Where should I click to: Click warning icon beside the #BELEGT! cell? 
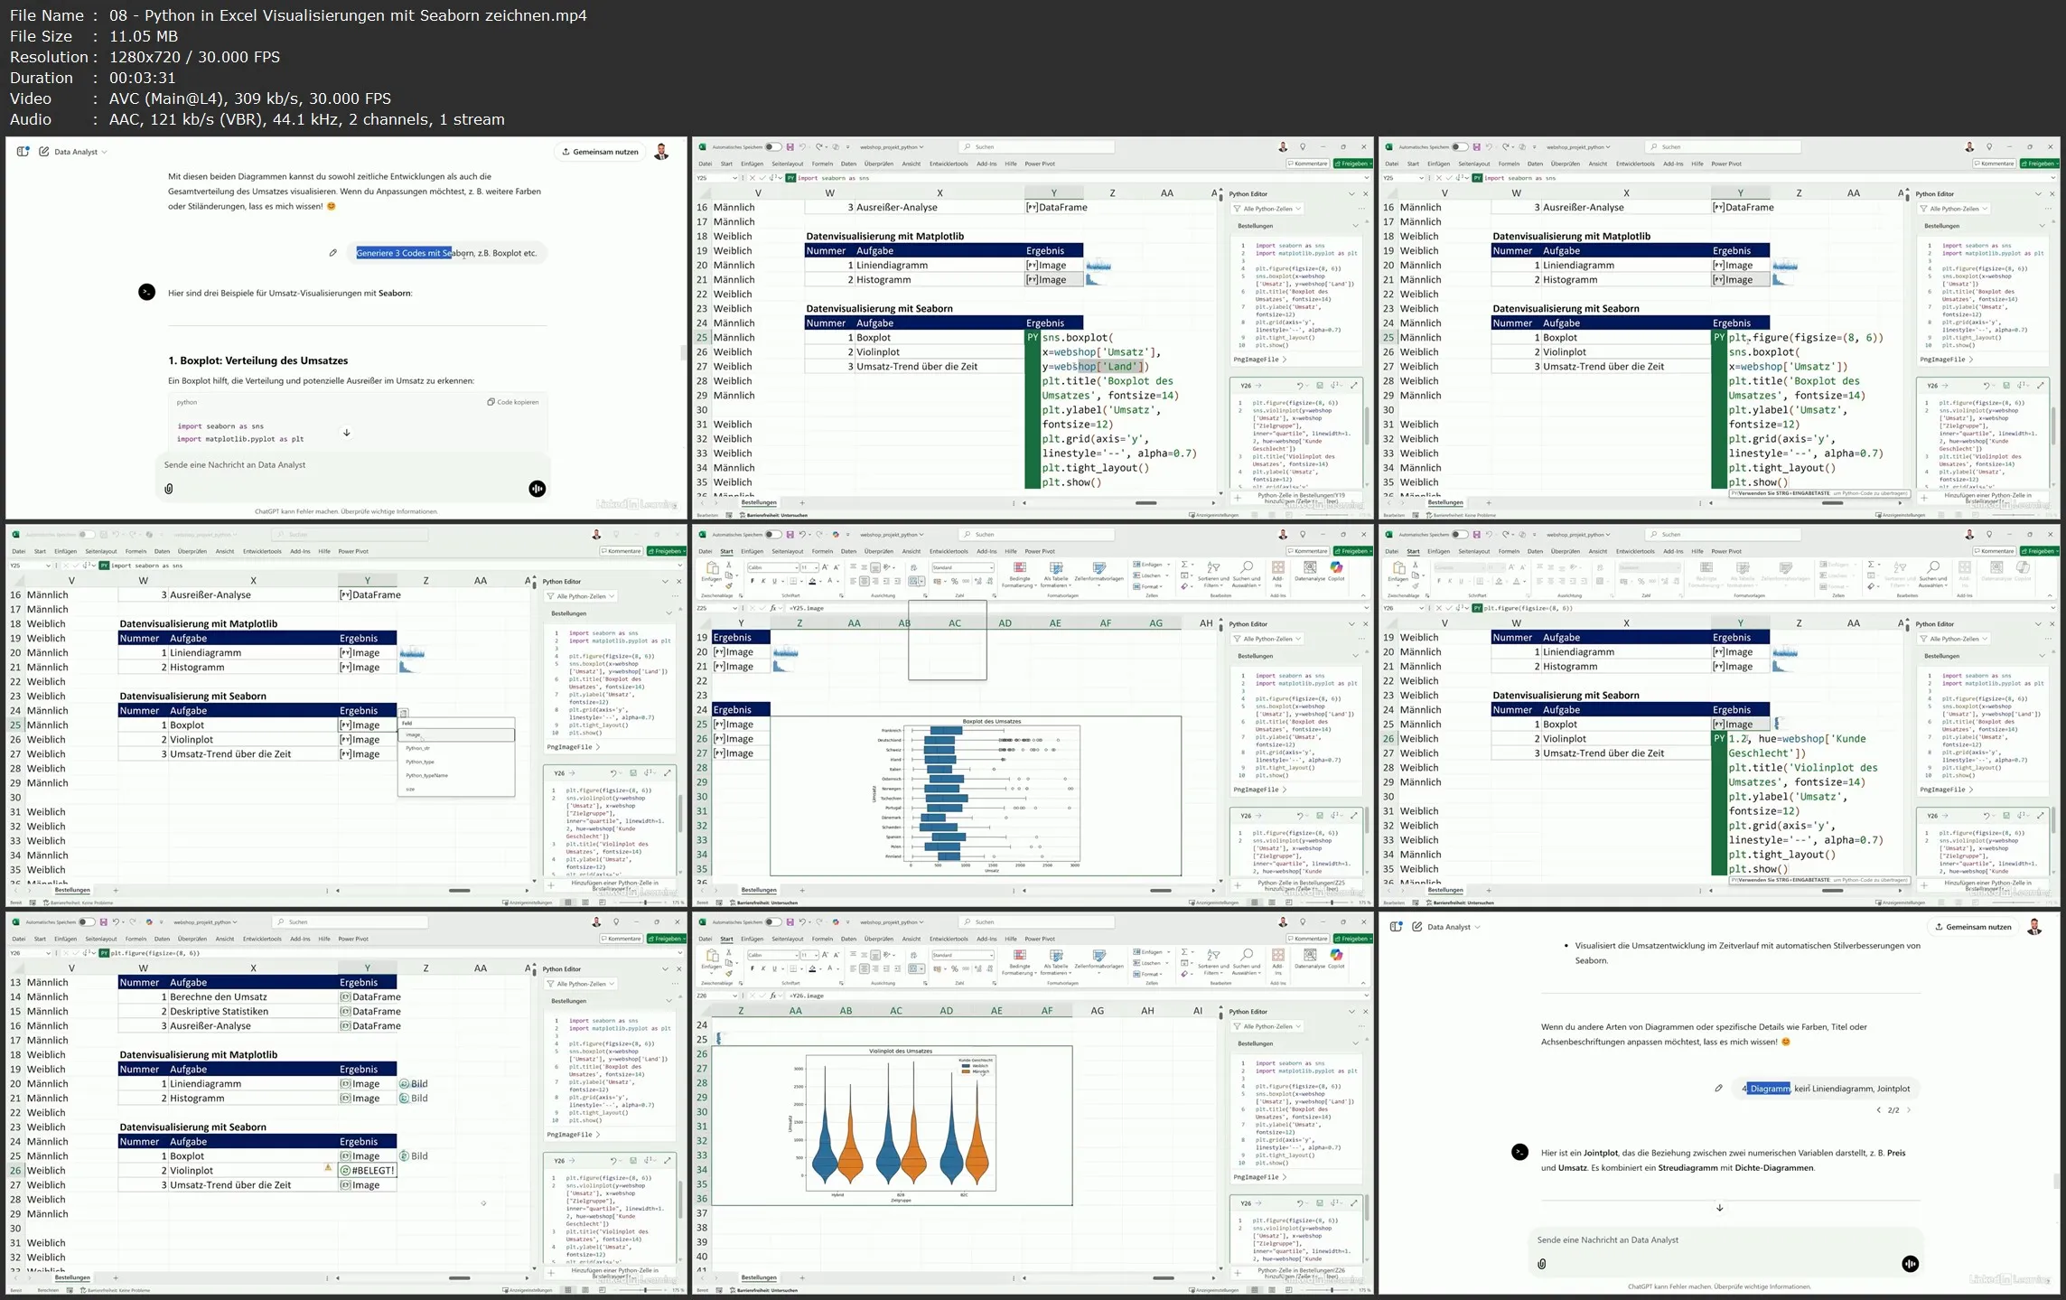tap(328, 1169)
